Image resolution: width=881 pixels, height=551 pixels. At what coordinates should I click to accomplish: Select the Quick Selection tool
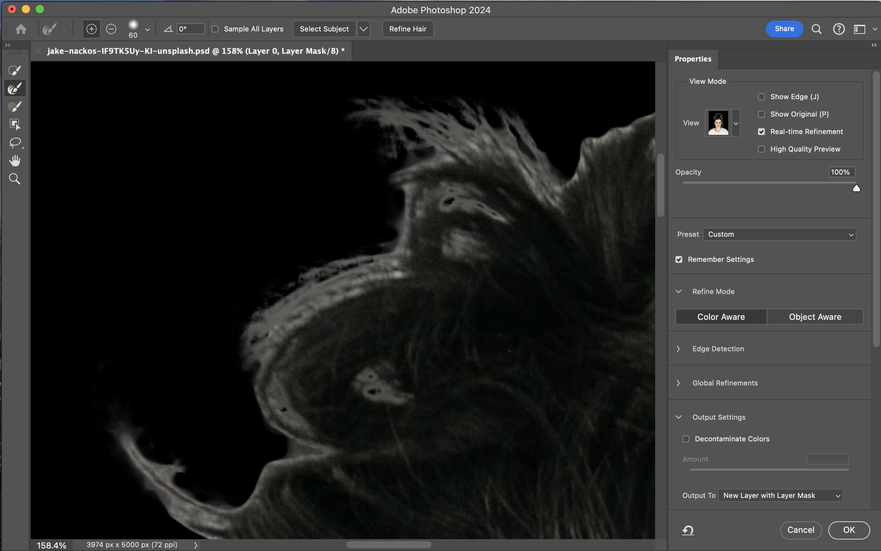(x=15, y=70)
